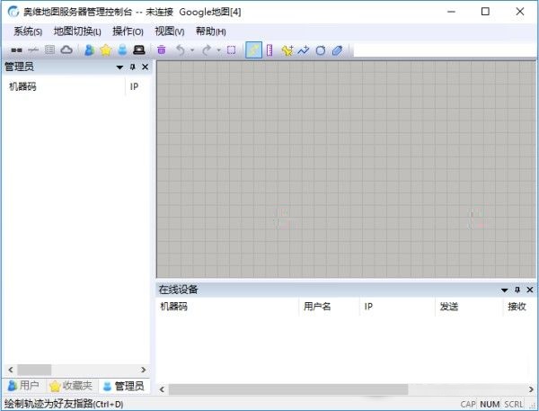Switch to the 收藏夹 tab
Viewport: 539px width, 411px height.
71,386
